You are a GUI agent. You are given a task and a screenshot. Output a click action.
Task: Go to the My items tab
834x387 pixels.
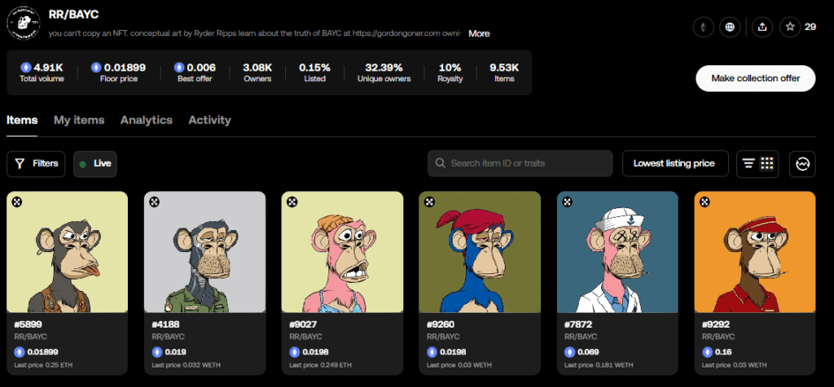tap(79, 120)
